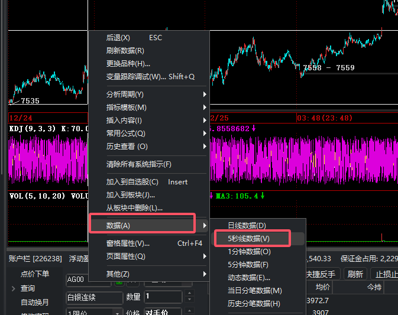The width and height of the screenshot is (398, 315).
Task: Expand the 查询 (Query) tree chevron
Action: (14, 288)
